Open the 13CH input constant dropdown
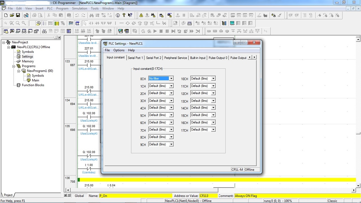The width and height of the screenshot is (361, 203). pos(213,101)
